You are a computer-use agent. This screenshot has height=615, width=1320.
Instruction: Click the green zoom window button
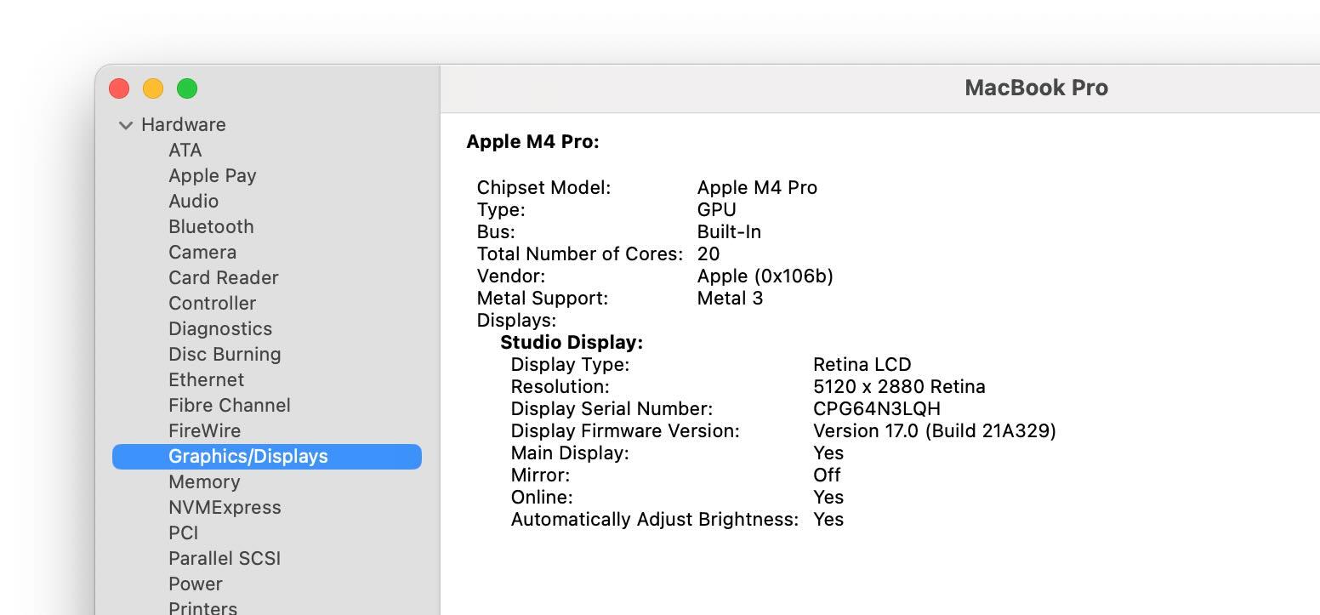click(x=187, y=88)
